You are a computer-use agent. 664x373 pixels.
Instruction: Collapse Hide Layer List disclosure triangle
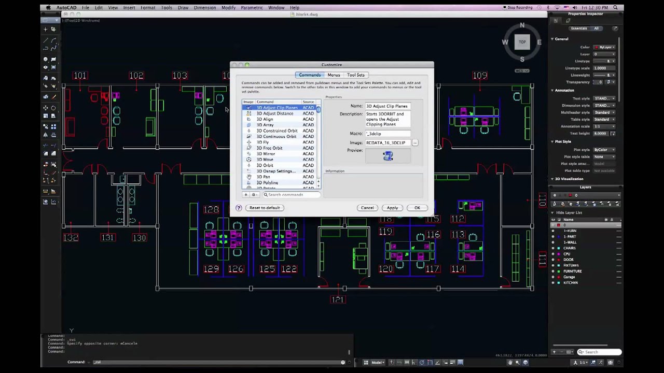click(552, 212)
